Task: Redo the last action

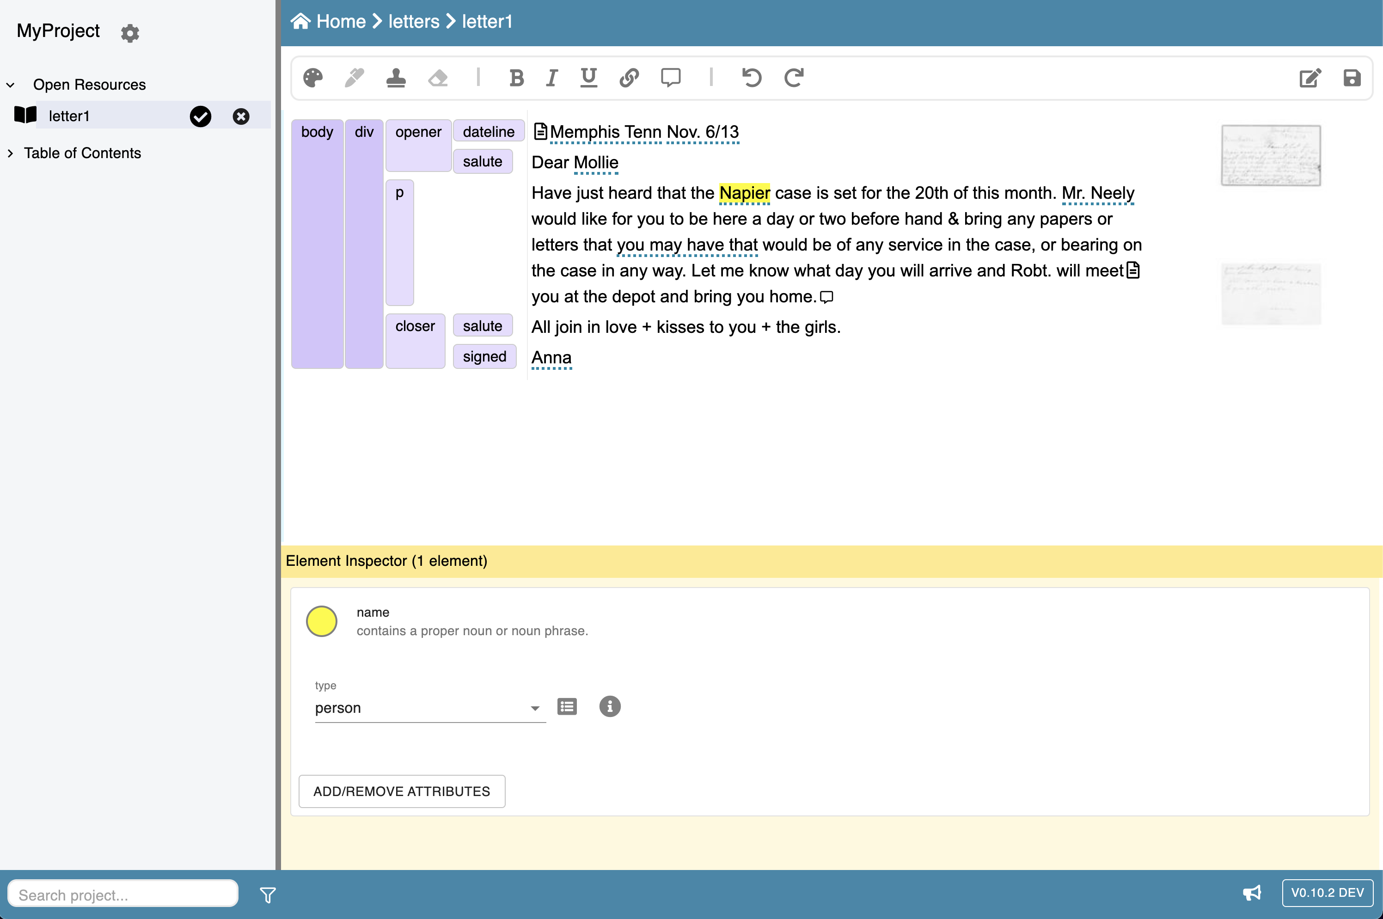Action: click(x=794, y=78)
